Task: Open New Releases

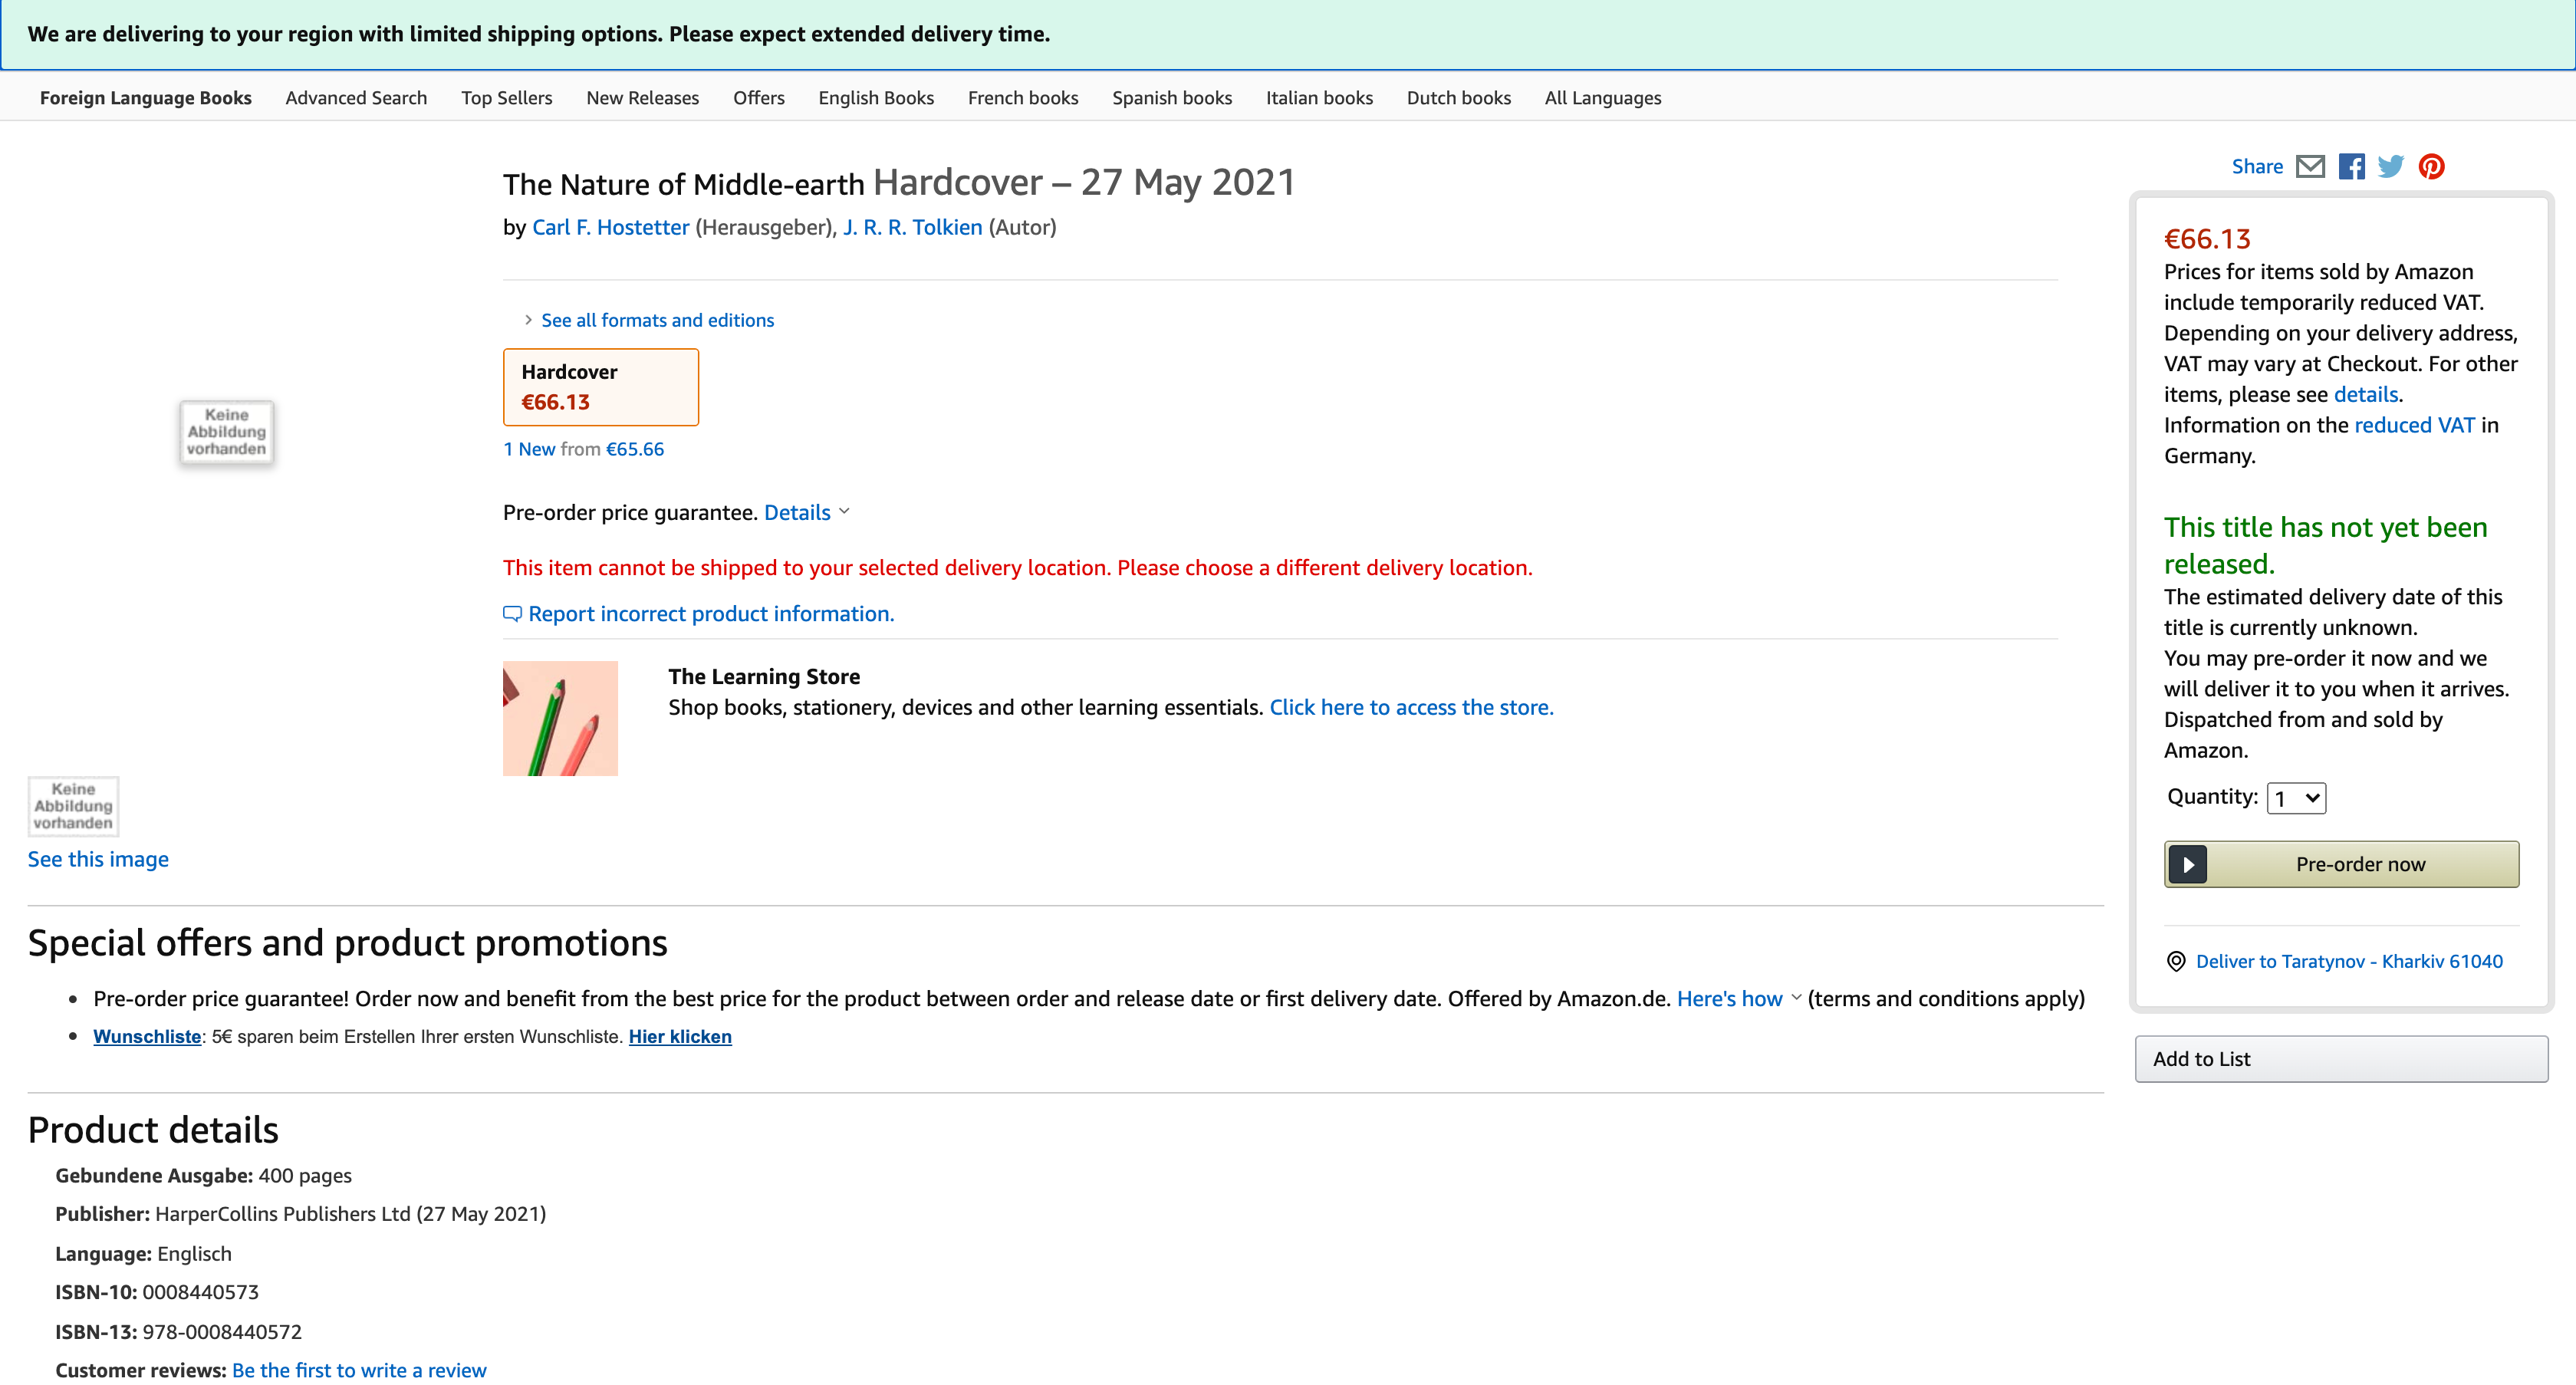Action: click(x=642, y=98)
